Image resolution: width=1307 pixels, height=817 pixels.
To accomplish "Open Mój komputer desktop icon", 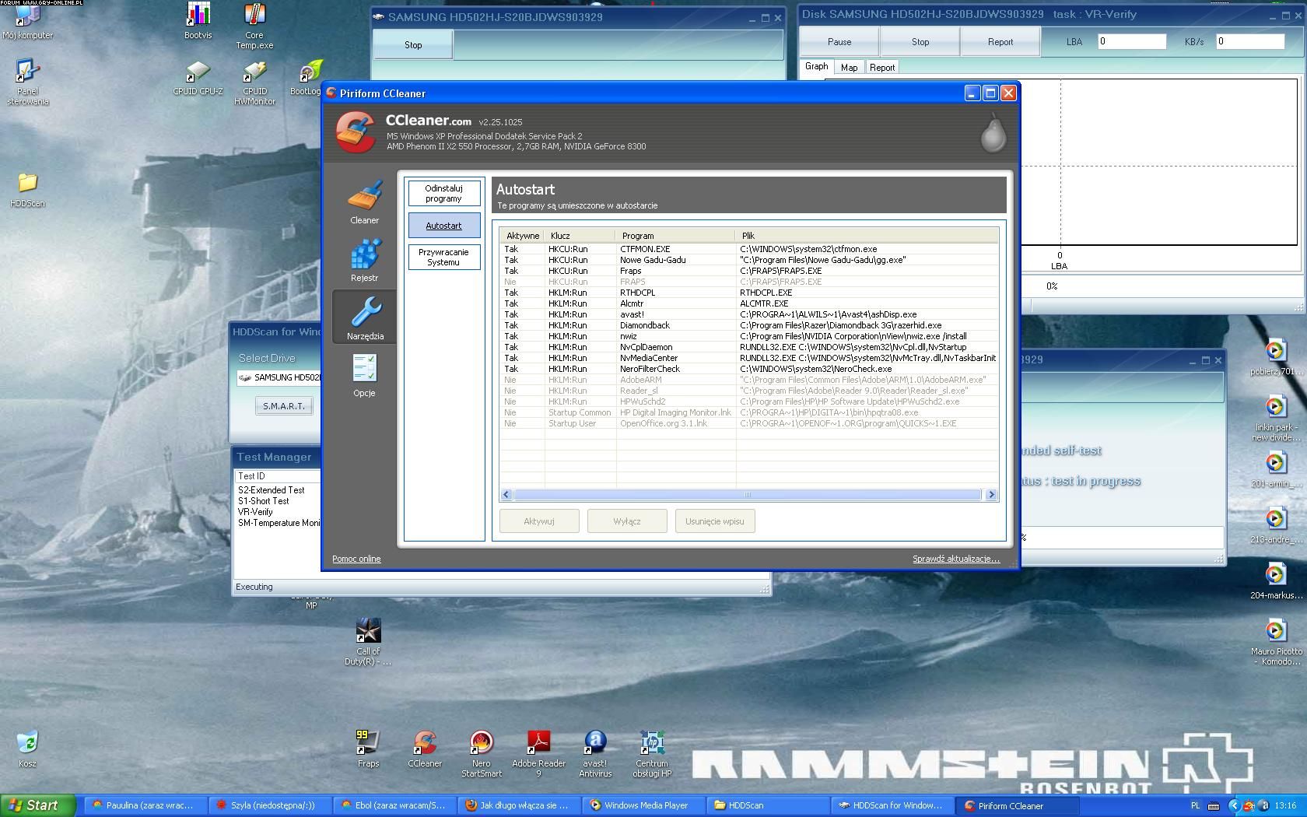I will pos(27,21).
